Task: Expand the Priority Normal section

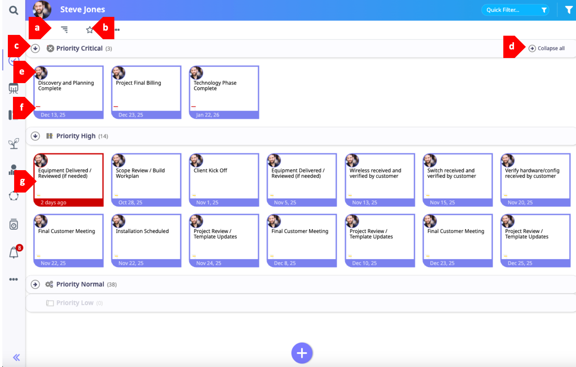Action: click(35, 284)
